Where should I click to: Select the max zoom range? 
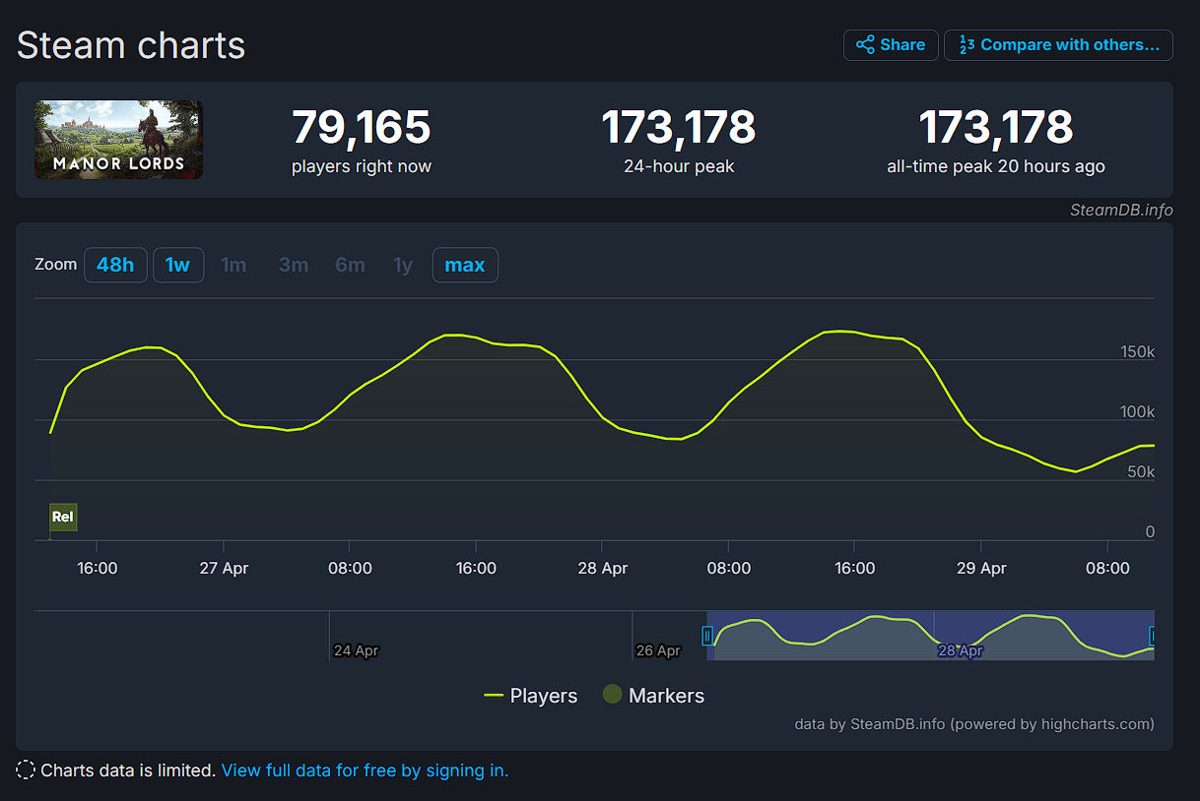point(465,265)
